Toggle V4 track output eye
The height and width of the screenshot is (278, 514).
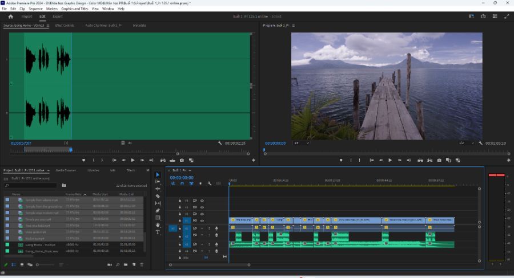tap(202, 201)
